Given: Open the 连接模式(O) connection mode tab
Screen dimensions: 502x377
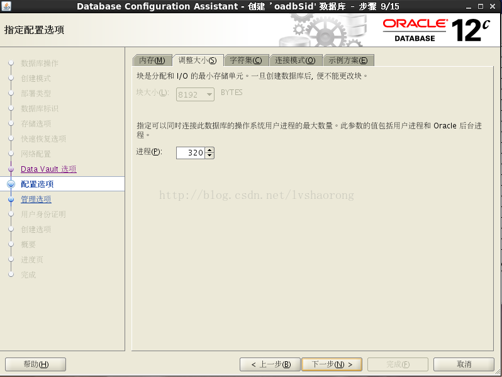Looking at the screenshot, I should [x=295, y=60].
